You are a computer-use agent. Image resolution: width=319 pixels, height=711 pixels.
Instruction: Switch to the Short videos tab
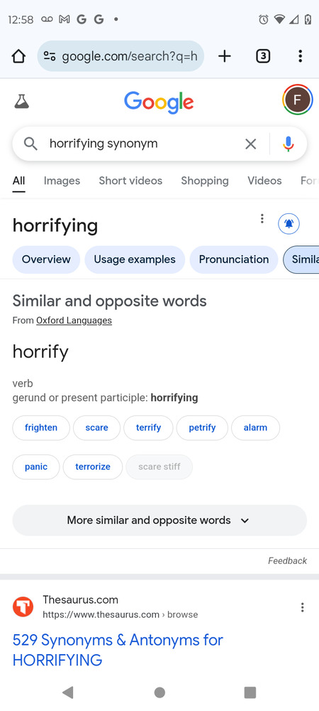coord(130,181)
